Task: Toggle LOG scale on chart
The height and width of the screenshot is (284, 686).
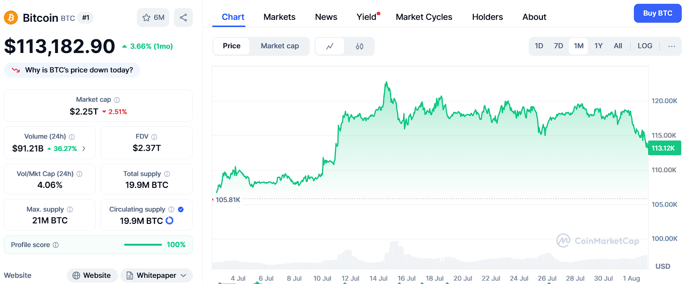Action: (645, 46)
